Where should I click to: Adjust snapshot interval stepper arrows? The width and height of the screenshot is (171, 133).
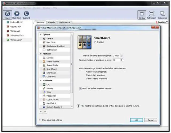[122, 56]
